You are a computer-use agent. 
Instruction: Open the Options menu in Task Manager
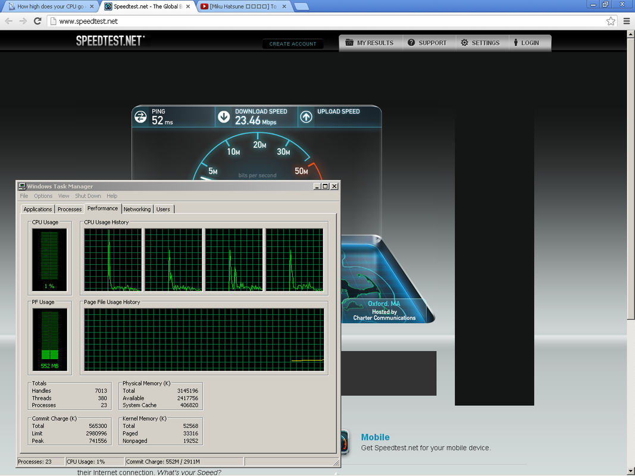point(43,196)
